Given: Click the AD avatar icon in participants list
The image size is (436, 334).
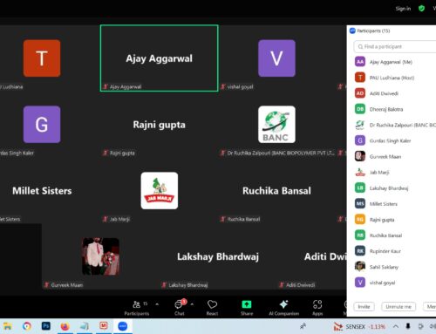Looking at the screenshot, I should click(360, 93).
